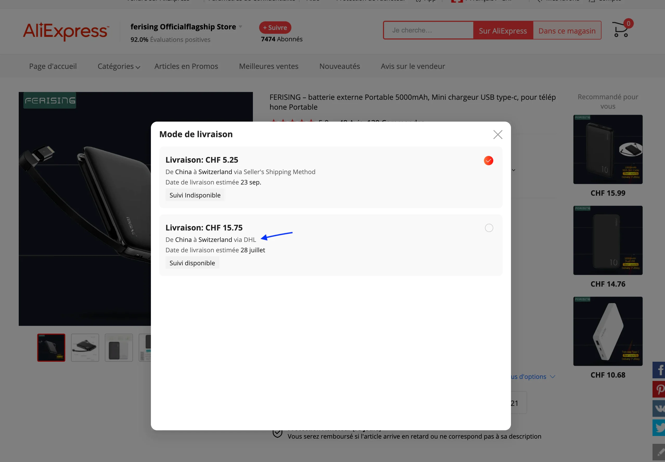The image size is (665, 462).
Task: Share on Twitter icon
Action: click(x=659, y=427)
